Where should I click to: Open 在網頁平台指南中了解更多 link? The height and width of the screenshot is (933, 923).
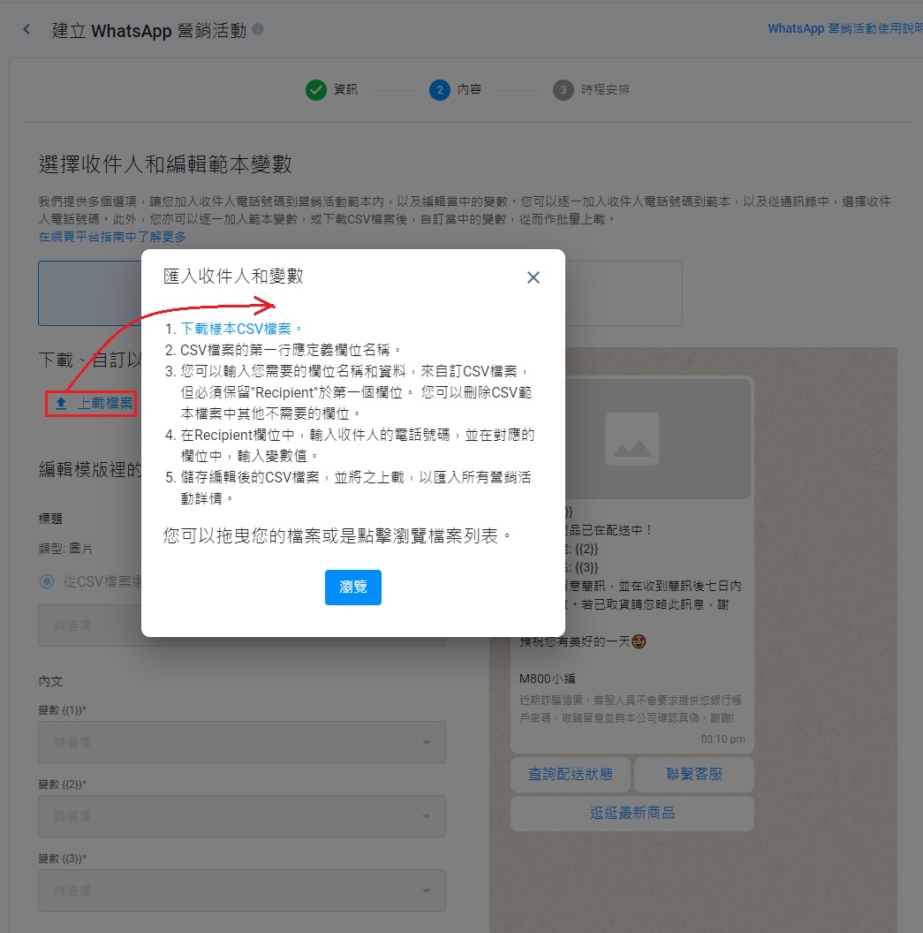point(112,237)
